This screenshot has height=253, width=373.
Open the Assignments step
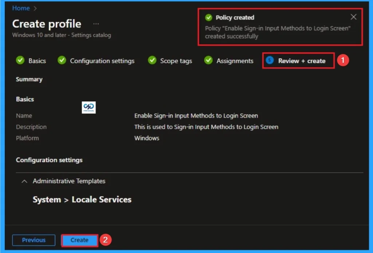coord(234,60)
